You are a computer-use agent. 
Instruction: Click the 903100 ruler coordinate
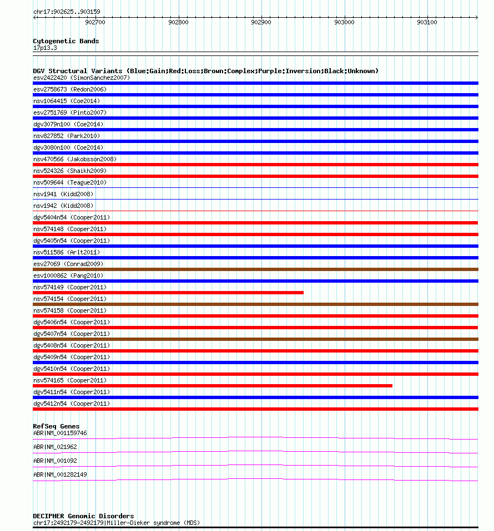(427, 22)
